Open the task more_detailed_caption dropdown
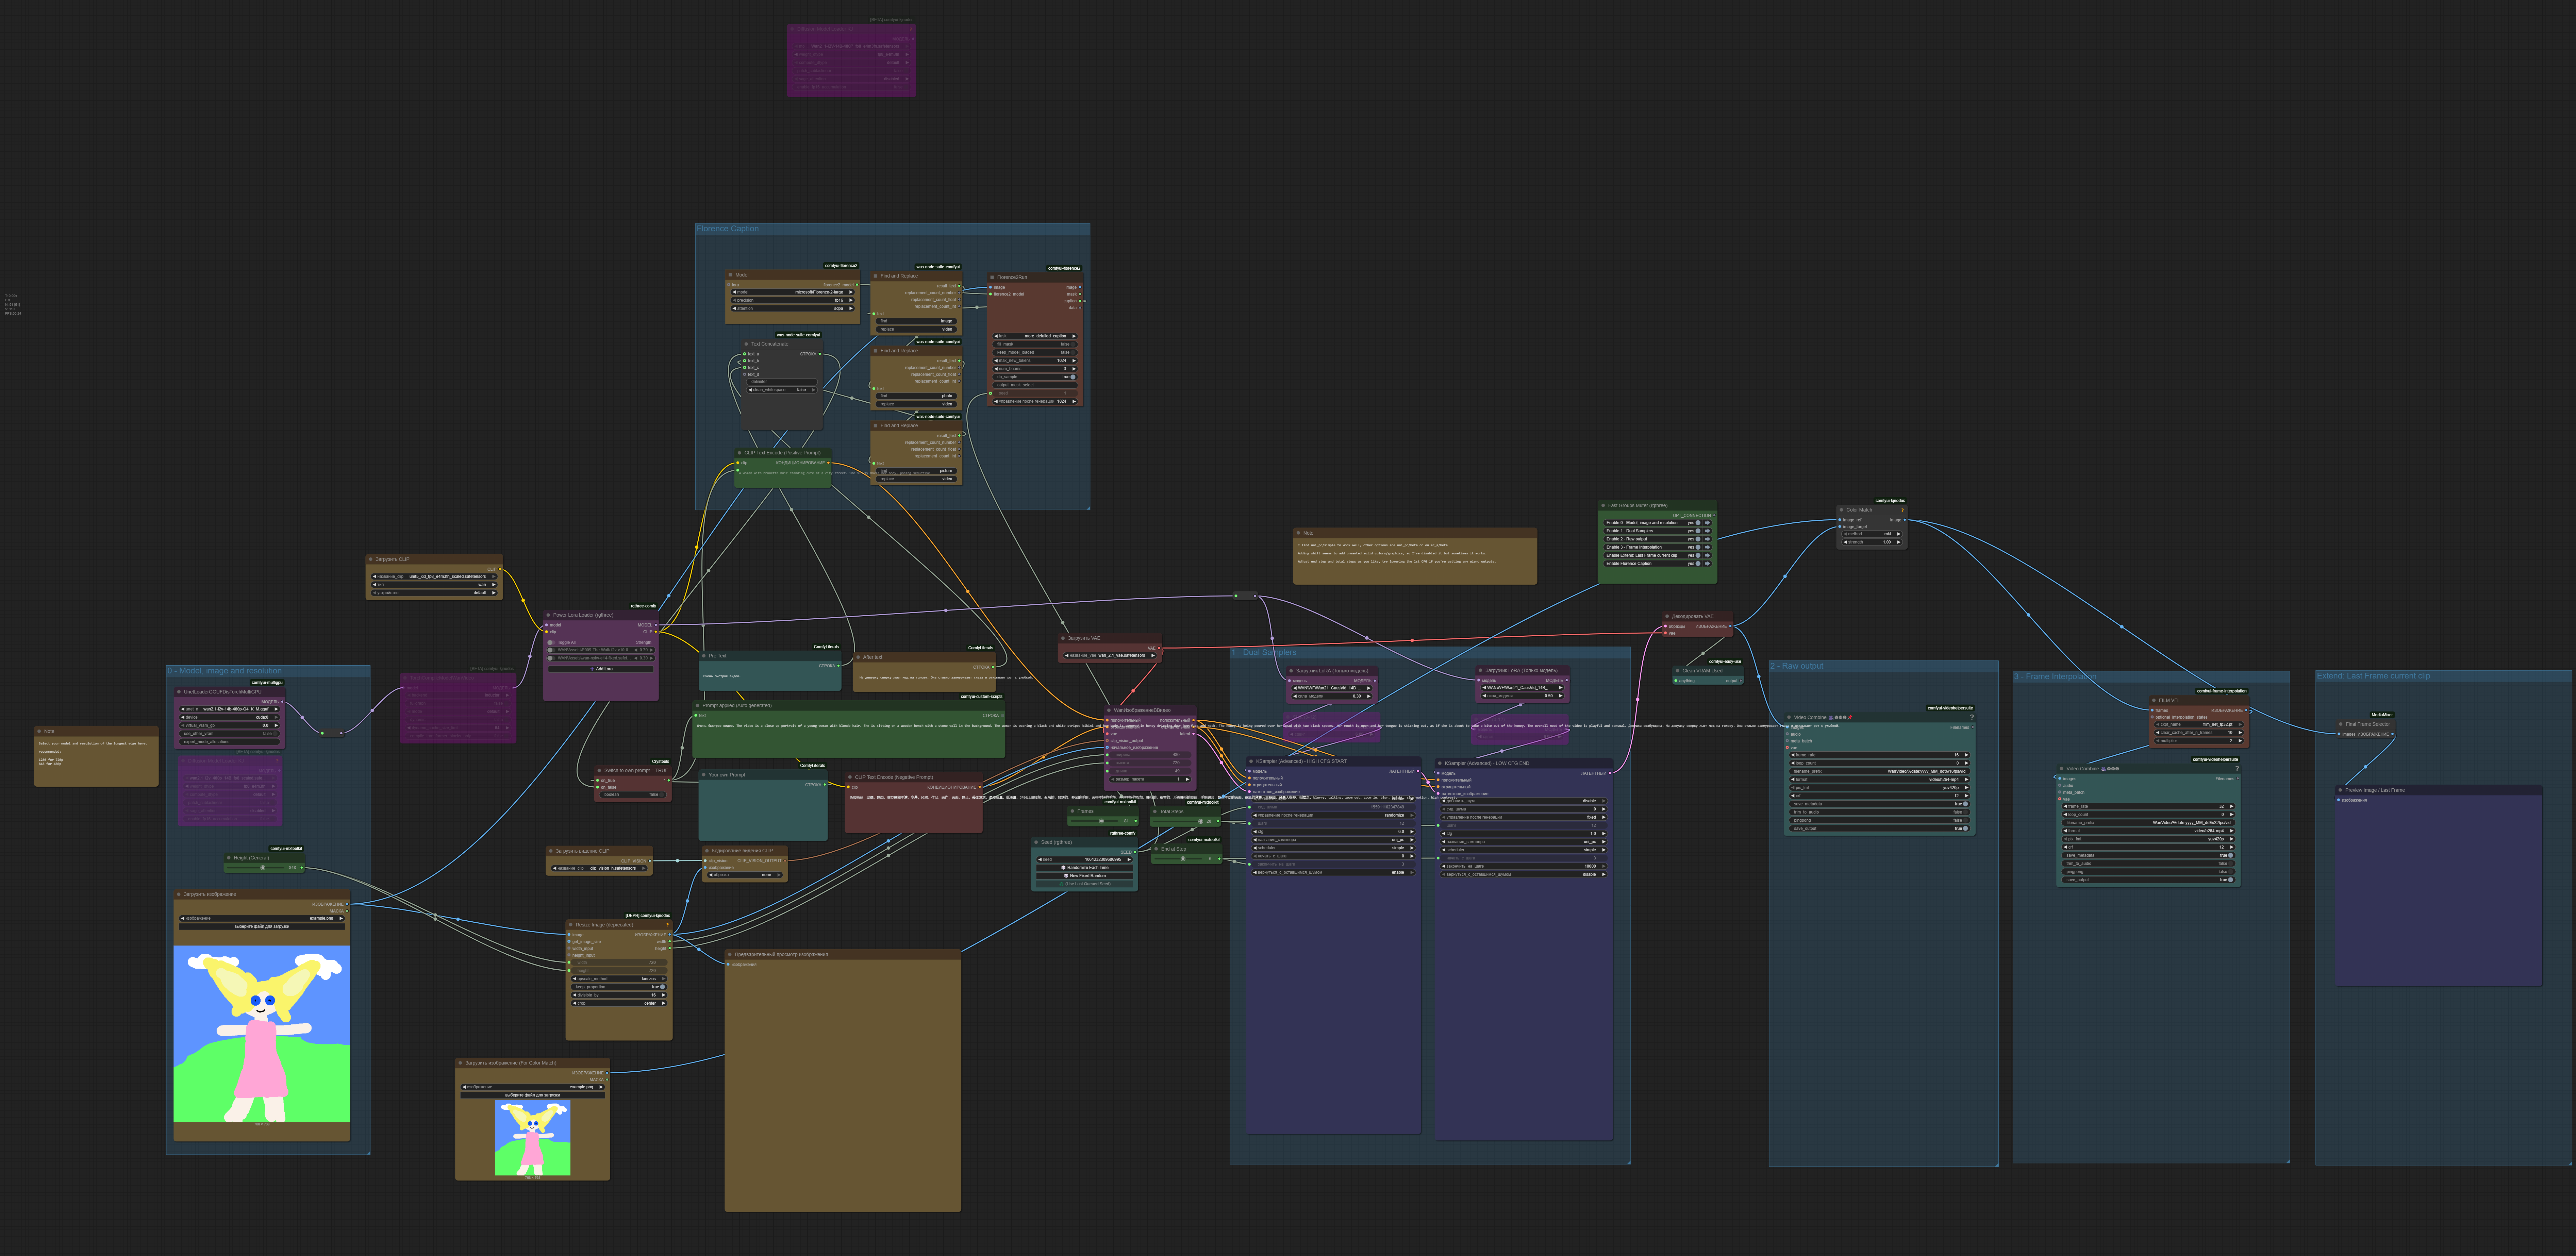This screenshot has width=2576, height=1256. [x=1035, y=336]
